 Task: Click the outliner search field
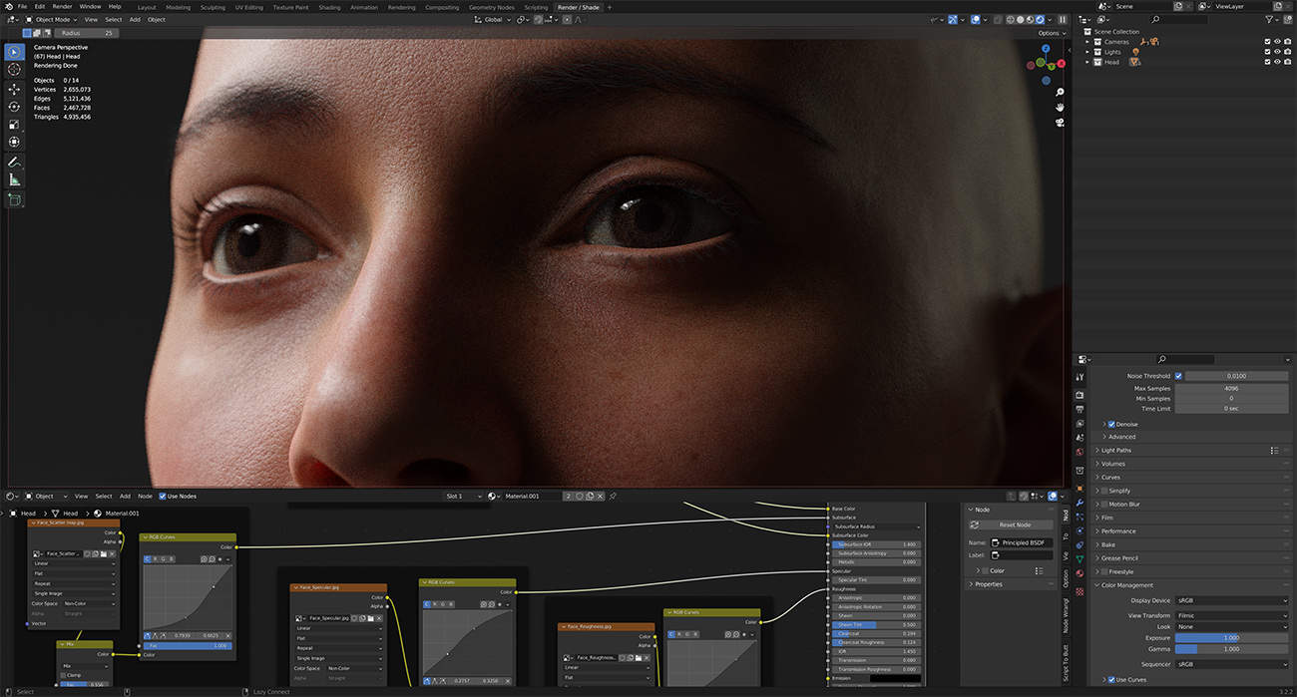pos(1177,19)
